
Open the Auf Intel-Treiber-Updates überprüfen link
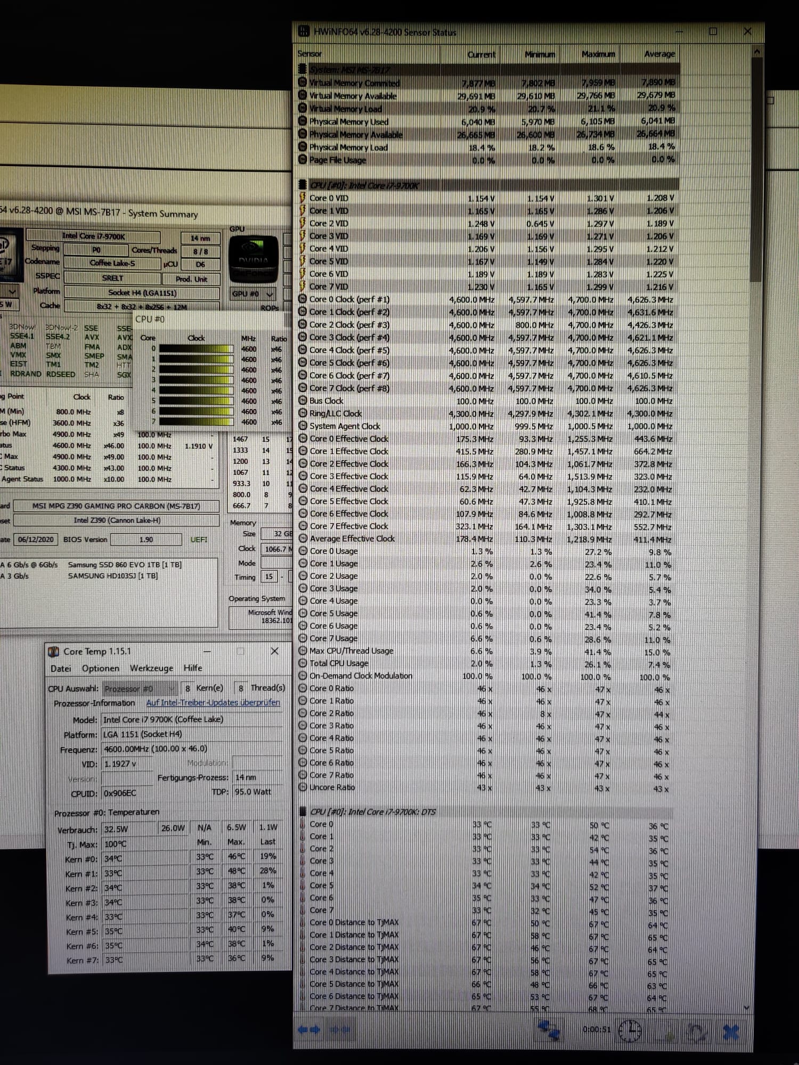(x=213, y=702)
